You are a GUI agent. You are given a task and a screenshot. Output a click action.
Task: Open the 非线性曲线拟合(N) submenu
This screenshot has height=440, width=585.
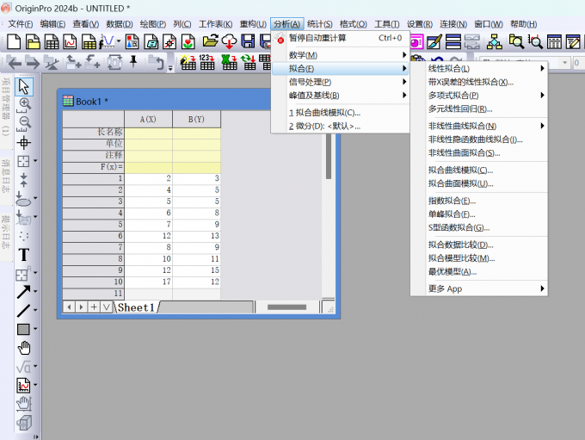click(x=479, y=126)
